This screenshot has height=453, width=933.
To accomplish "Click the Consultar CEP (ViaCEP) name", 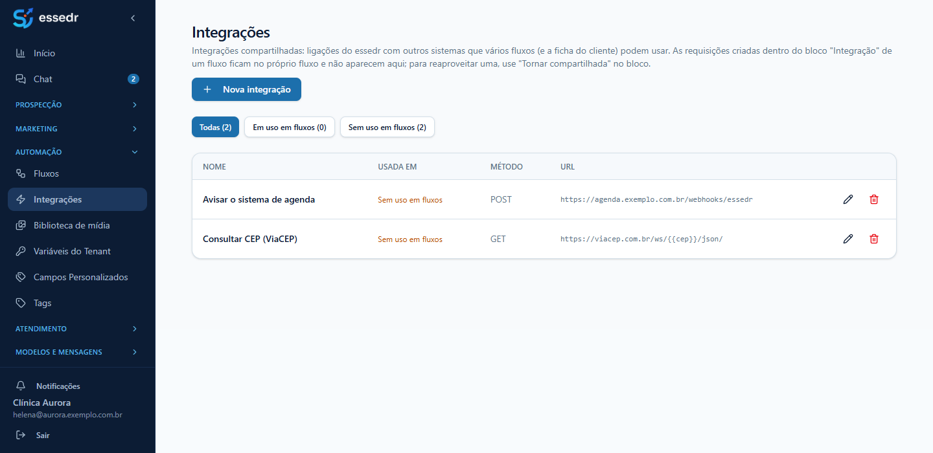I will pos(250,239).
